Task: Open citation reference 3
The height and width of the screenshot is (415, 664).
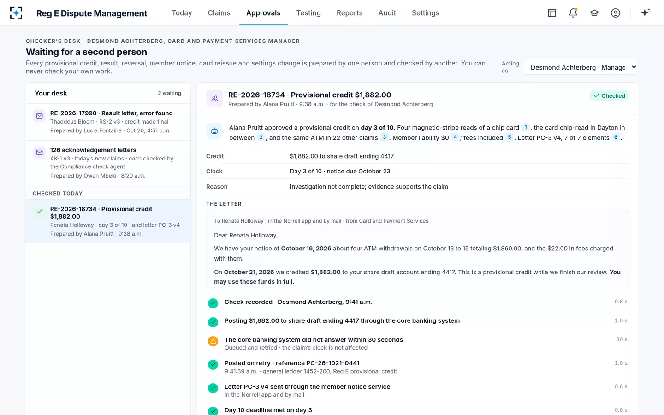Action: (384, 137)
